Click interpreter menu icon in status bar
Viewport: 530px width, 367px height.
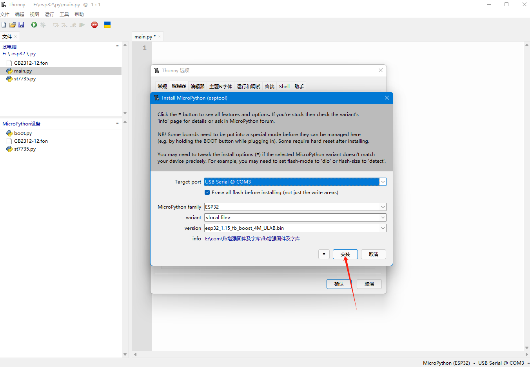[x=528, y=363]
